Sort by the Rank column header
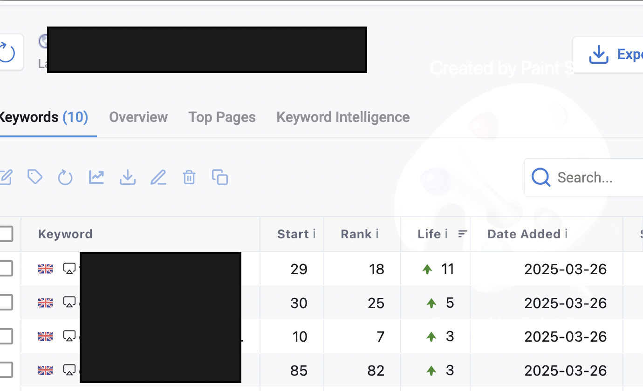 356,234
